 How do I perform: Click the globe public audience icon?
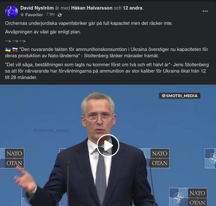60,15
